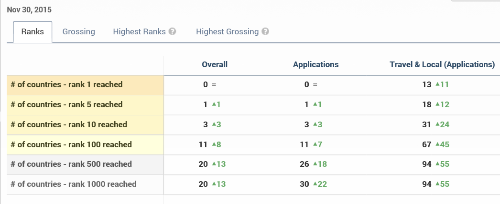500x204 pixels.
Task: Click the Overall column header
Action: 215,64
